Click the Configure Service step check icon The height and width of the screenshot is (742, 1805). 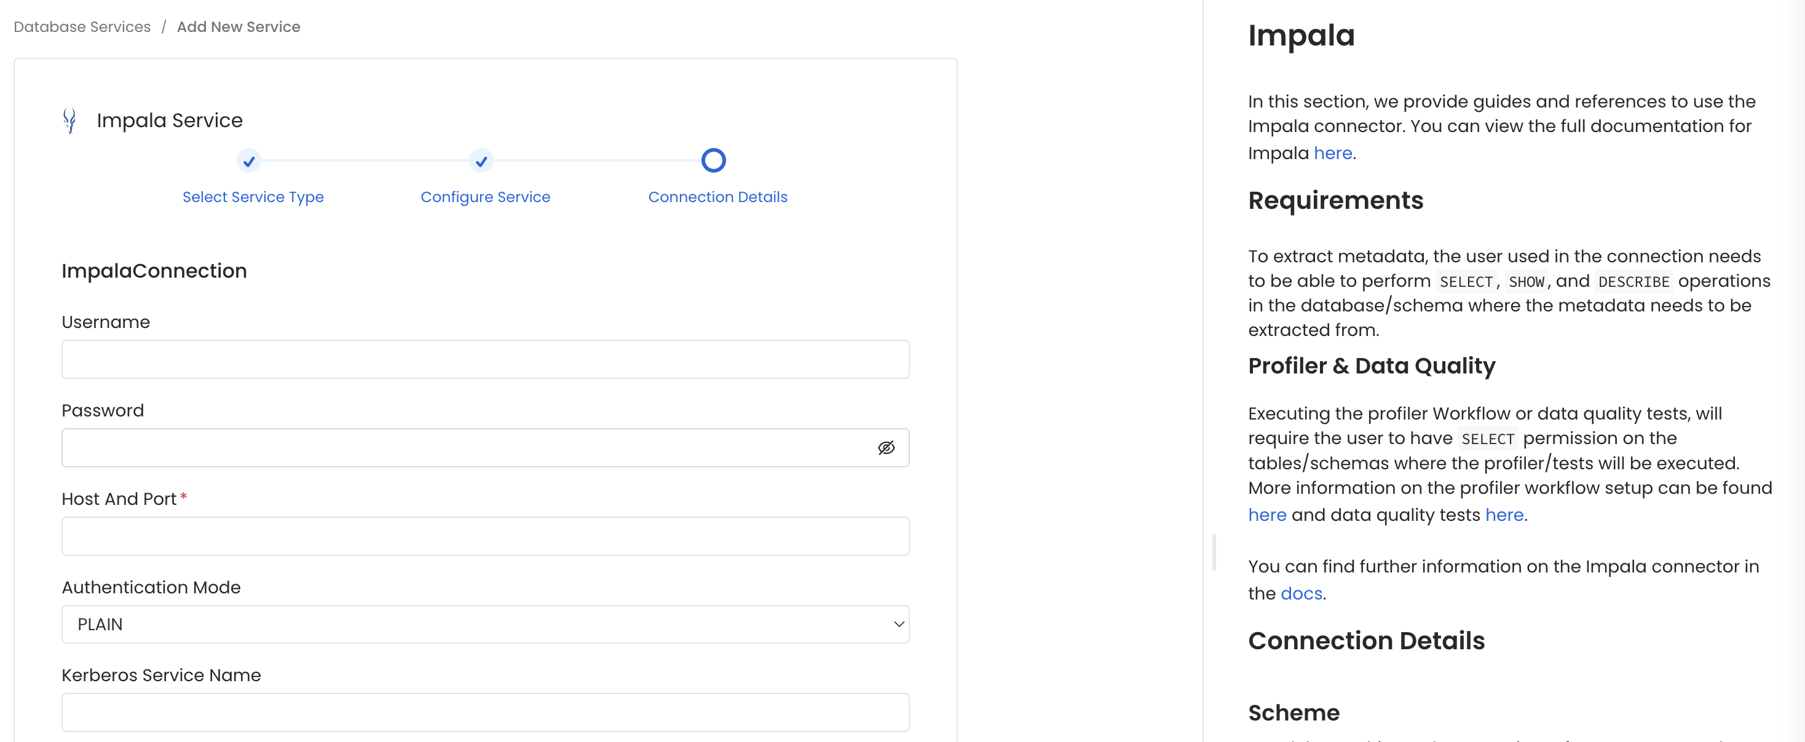click(481, 161)
